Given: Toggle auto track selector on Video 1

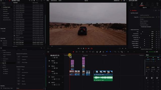Looking at the screenshot, I should (55, 73).
